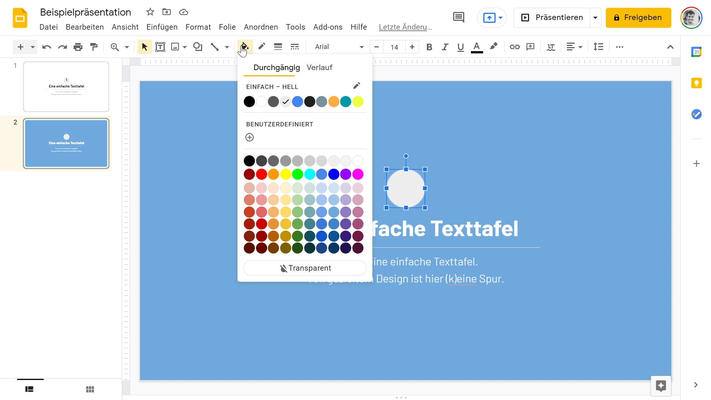
Task: Click the paint format roller icon
Action: (x=94, y=47)
